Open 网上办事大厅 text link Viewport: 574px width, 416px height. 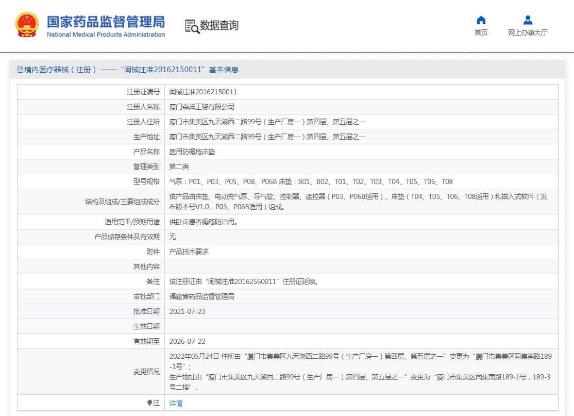coord(528,32)
